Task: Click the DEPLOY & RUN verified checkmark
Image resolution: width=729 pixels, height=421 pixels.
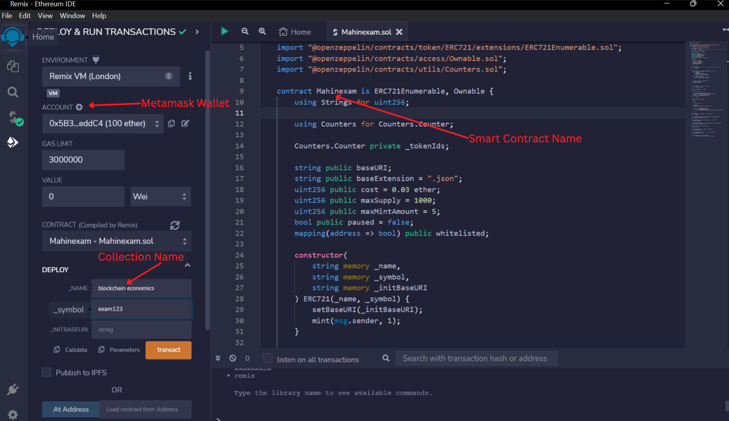Action: pos(183,32)
